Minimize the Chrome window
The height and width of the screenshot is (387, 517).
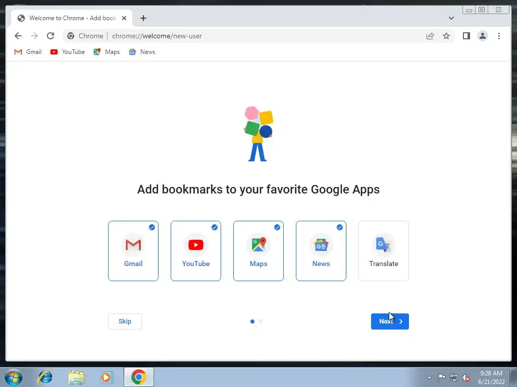[469, 10]
